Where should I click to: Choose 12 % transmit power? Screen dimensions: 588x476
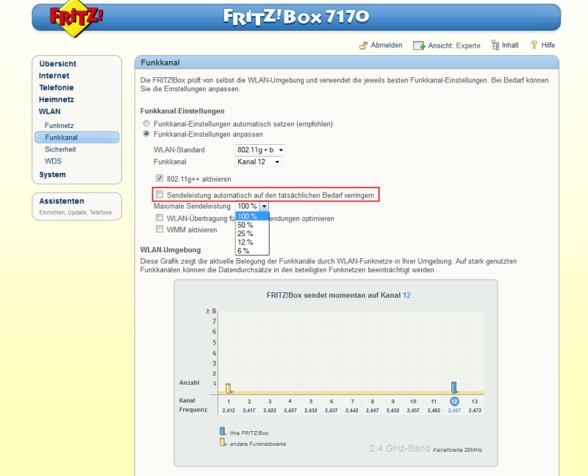252,242
